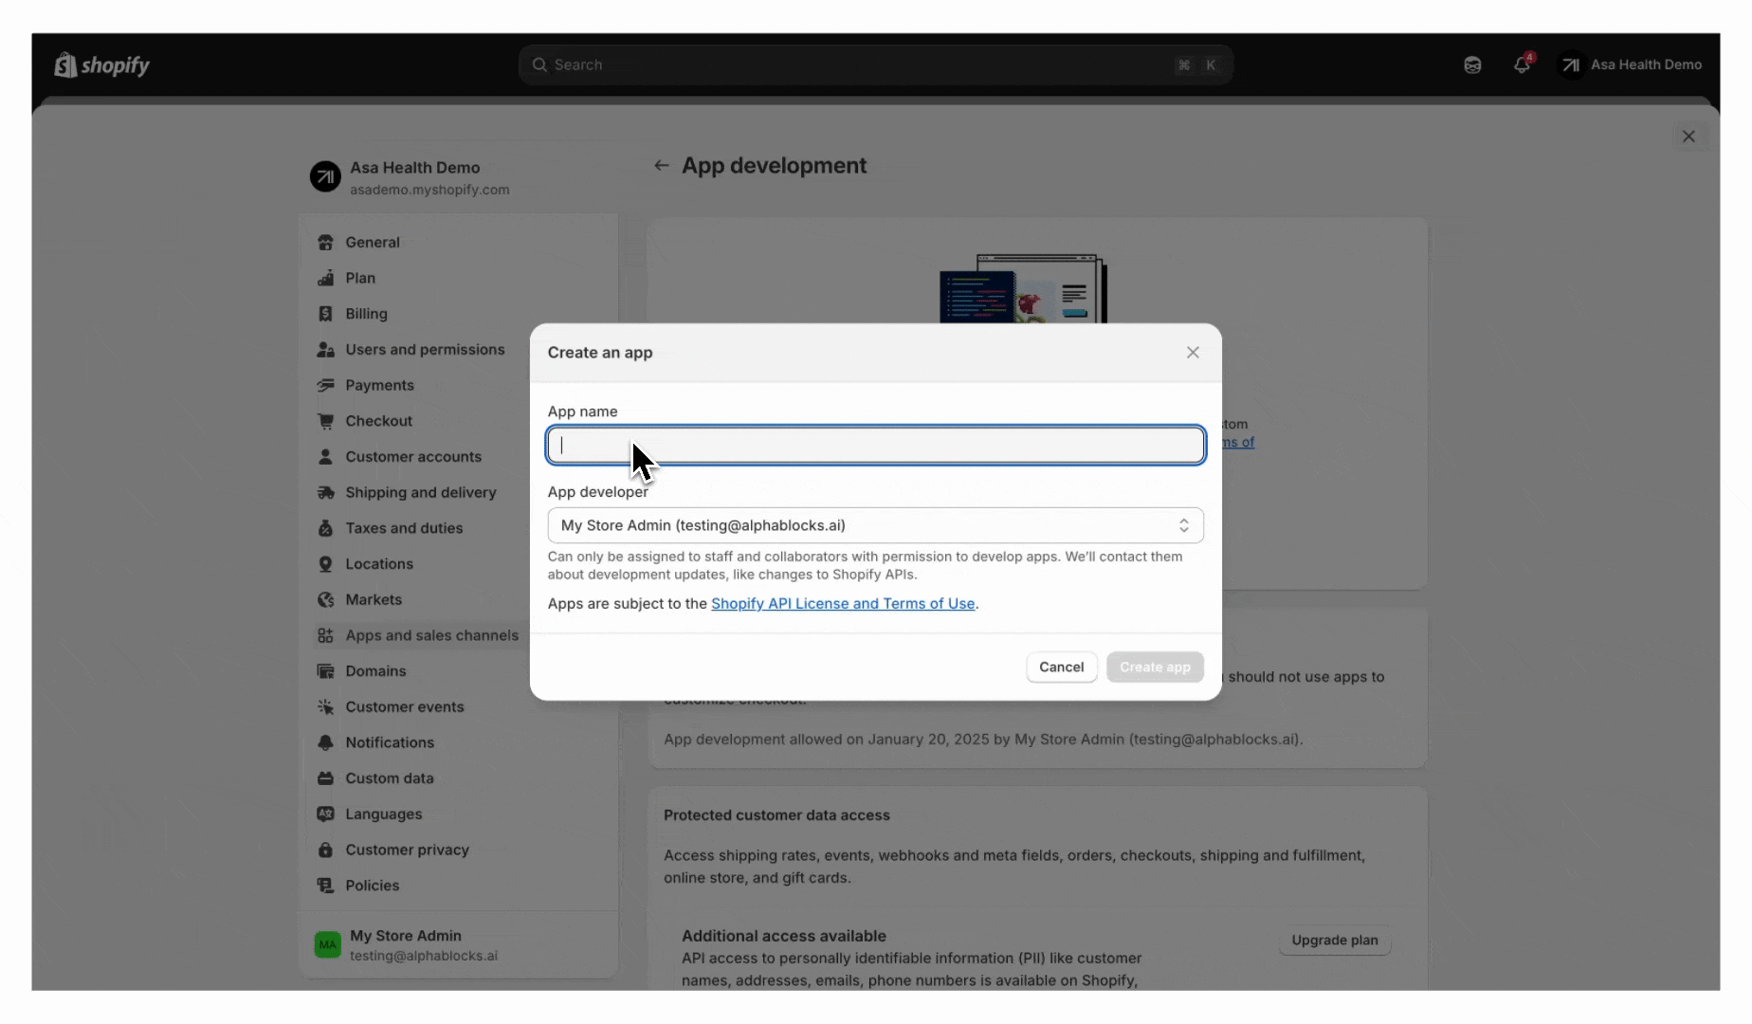Click the Billing icon in sidebar
This screenshot has height=1024, width=1752.
click(x=325, y=314)
